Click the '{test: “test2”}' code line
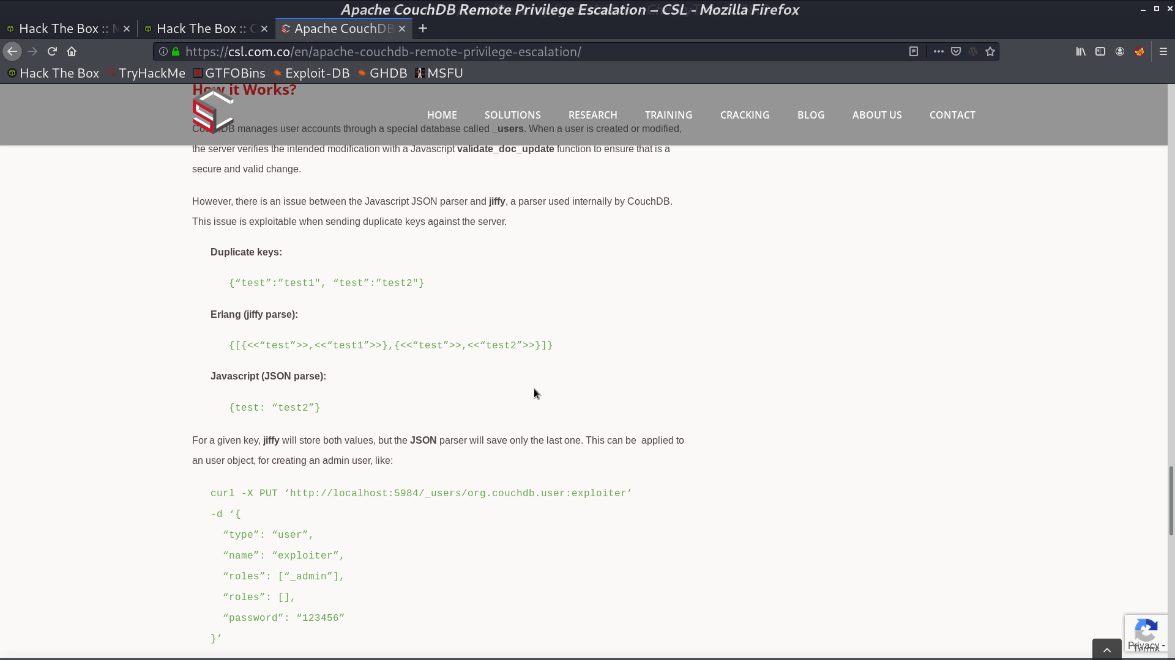Image resolution: width=1175 pixels, height=660 pixels. point(275,408)
